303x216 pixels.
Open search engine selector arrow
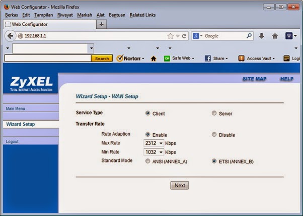[x=201, y=36]
